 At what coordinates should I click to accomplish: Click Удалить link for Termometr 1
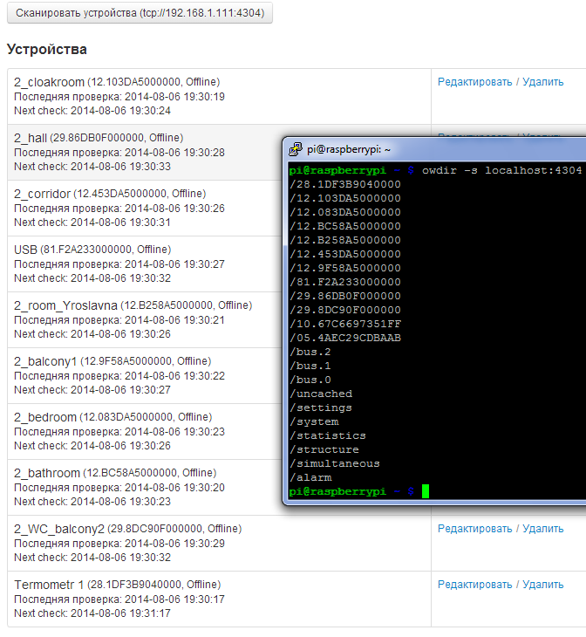(x=543, y=585)
